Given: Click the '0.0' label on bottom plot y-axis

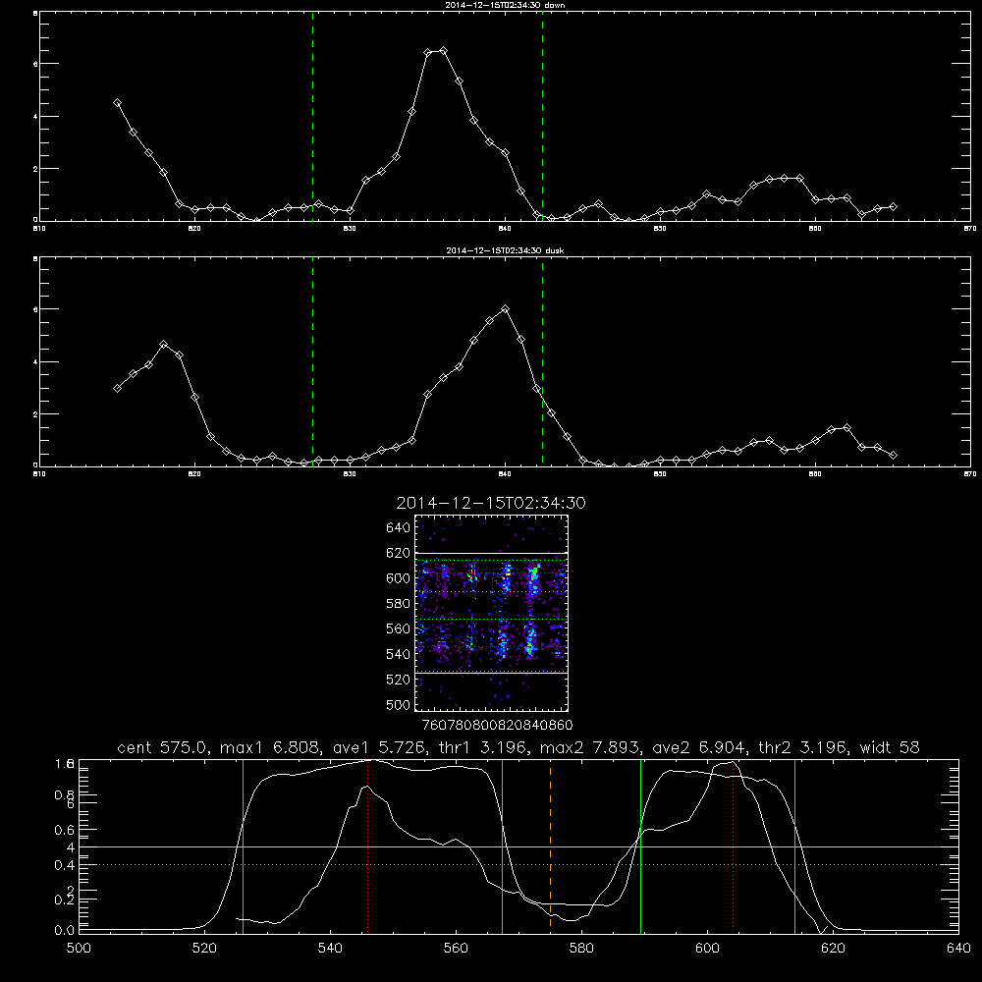Looking at the screenshot, I should pyautogui.click(x=65, y=930).
